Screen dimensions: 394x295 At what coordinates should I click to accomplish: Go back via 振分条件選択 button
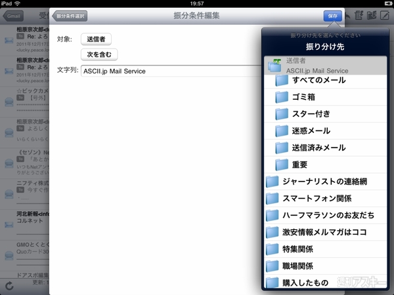(x=70, y=16)
